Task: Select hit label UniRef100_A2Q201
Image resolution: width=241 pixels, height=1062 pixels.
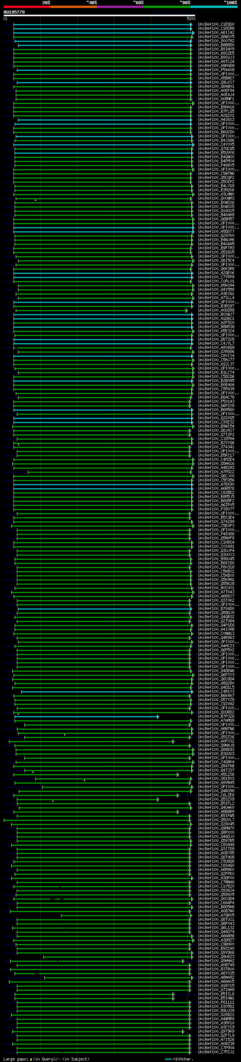Action: (x=216, y=115)
